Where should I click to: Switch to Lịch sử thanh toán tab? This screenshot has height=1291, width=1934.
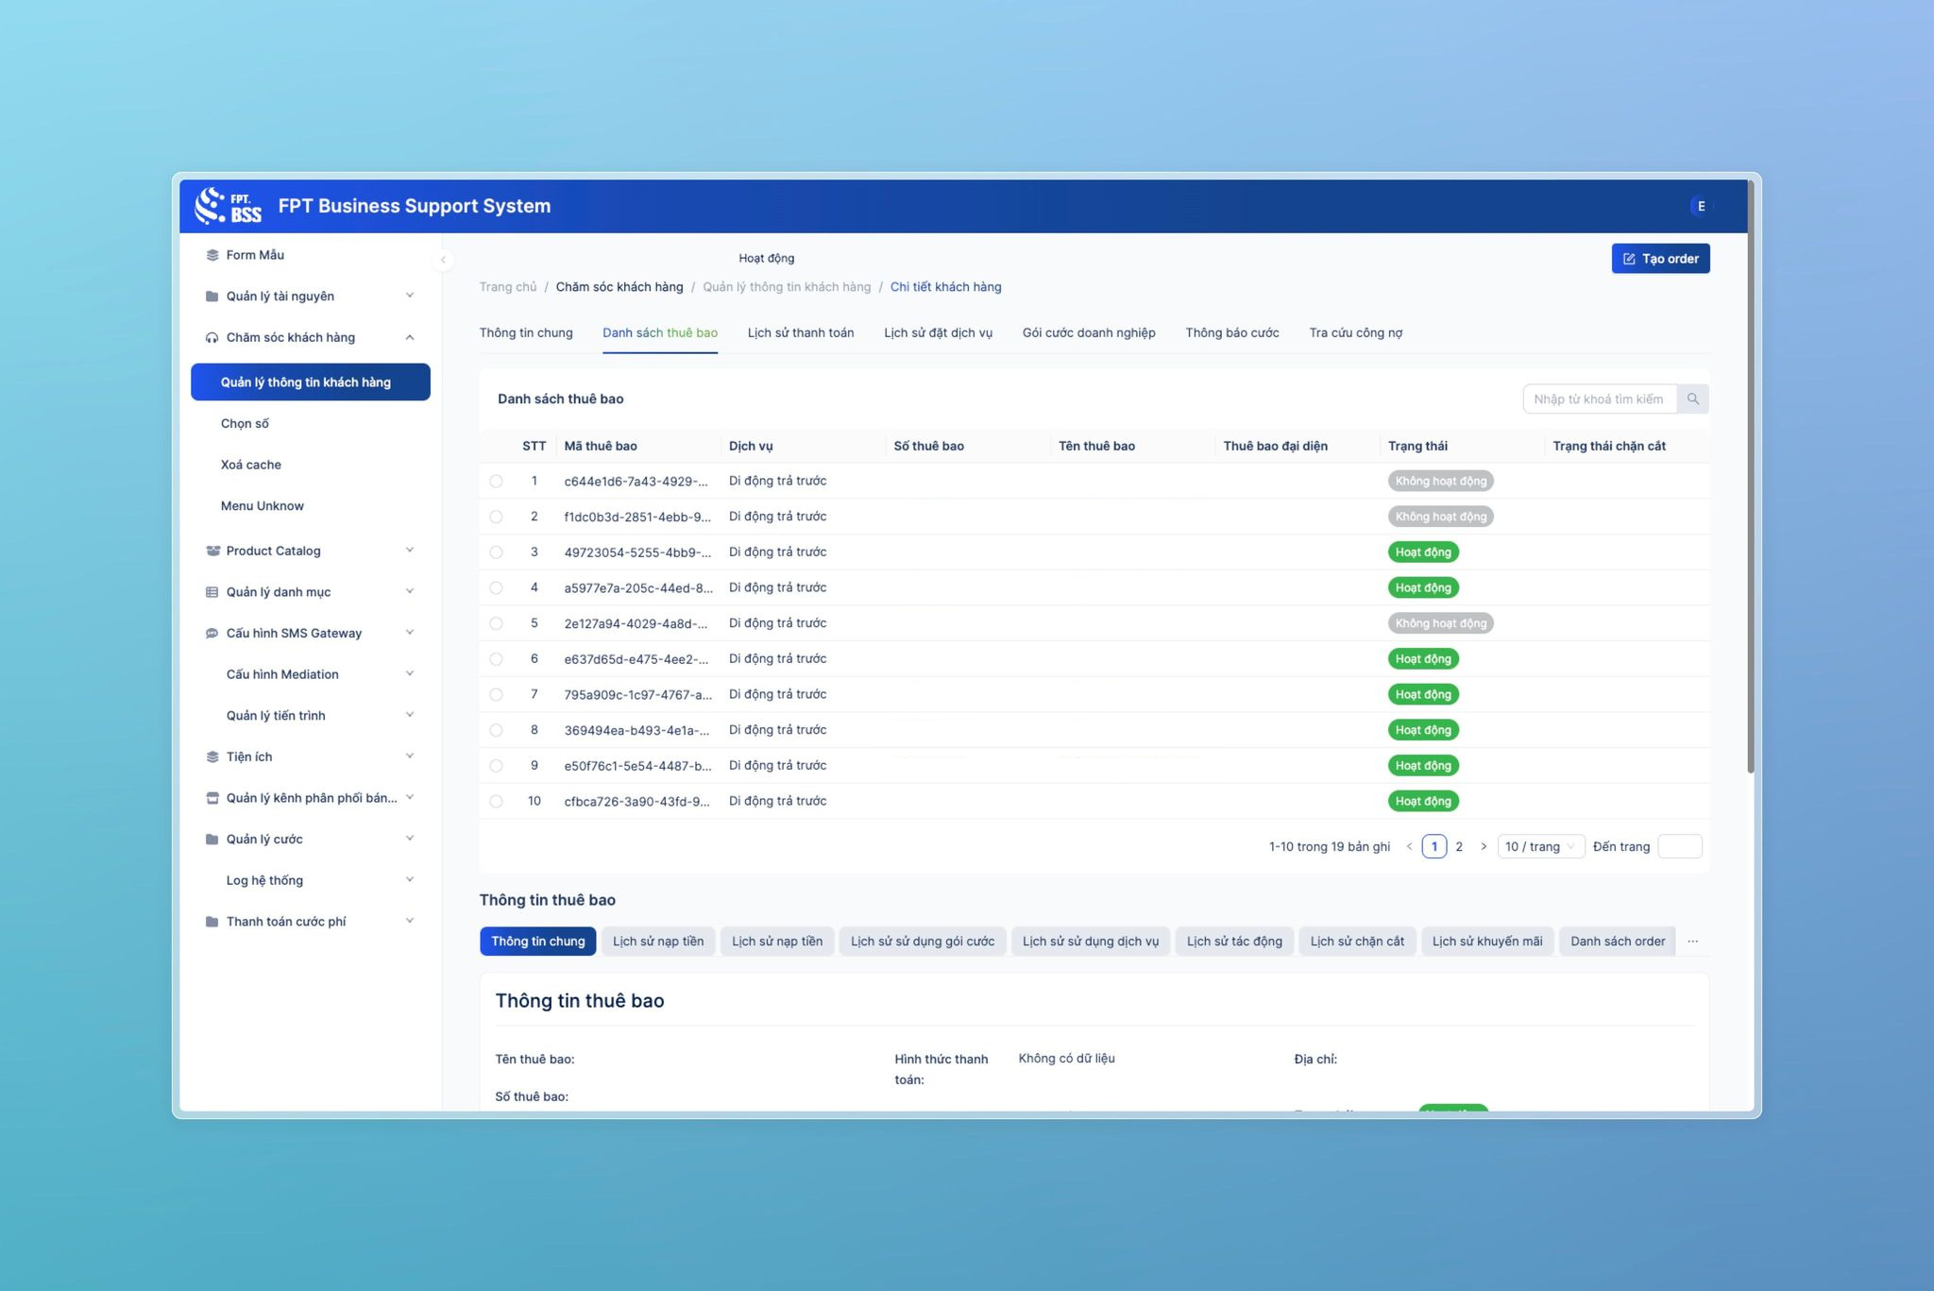[801, 333]
